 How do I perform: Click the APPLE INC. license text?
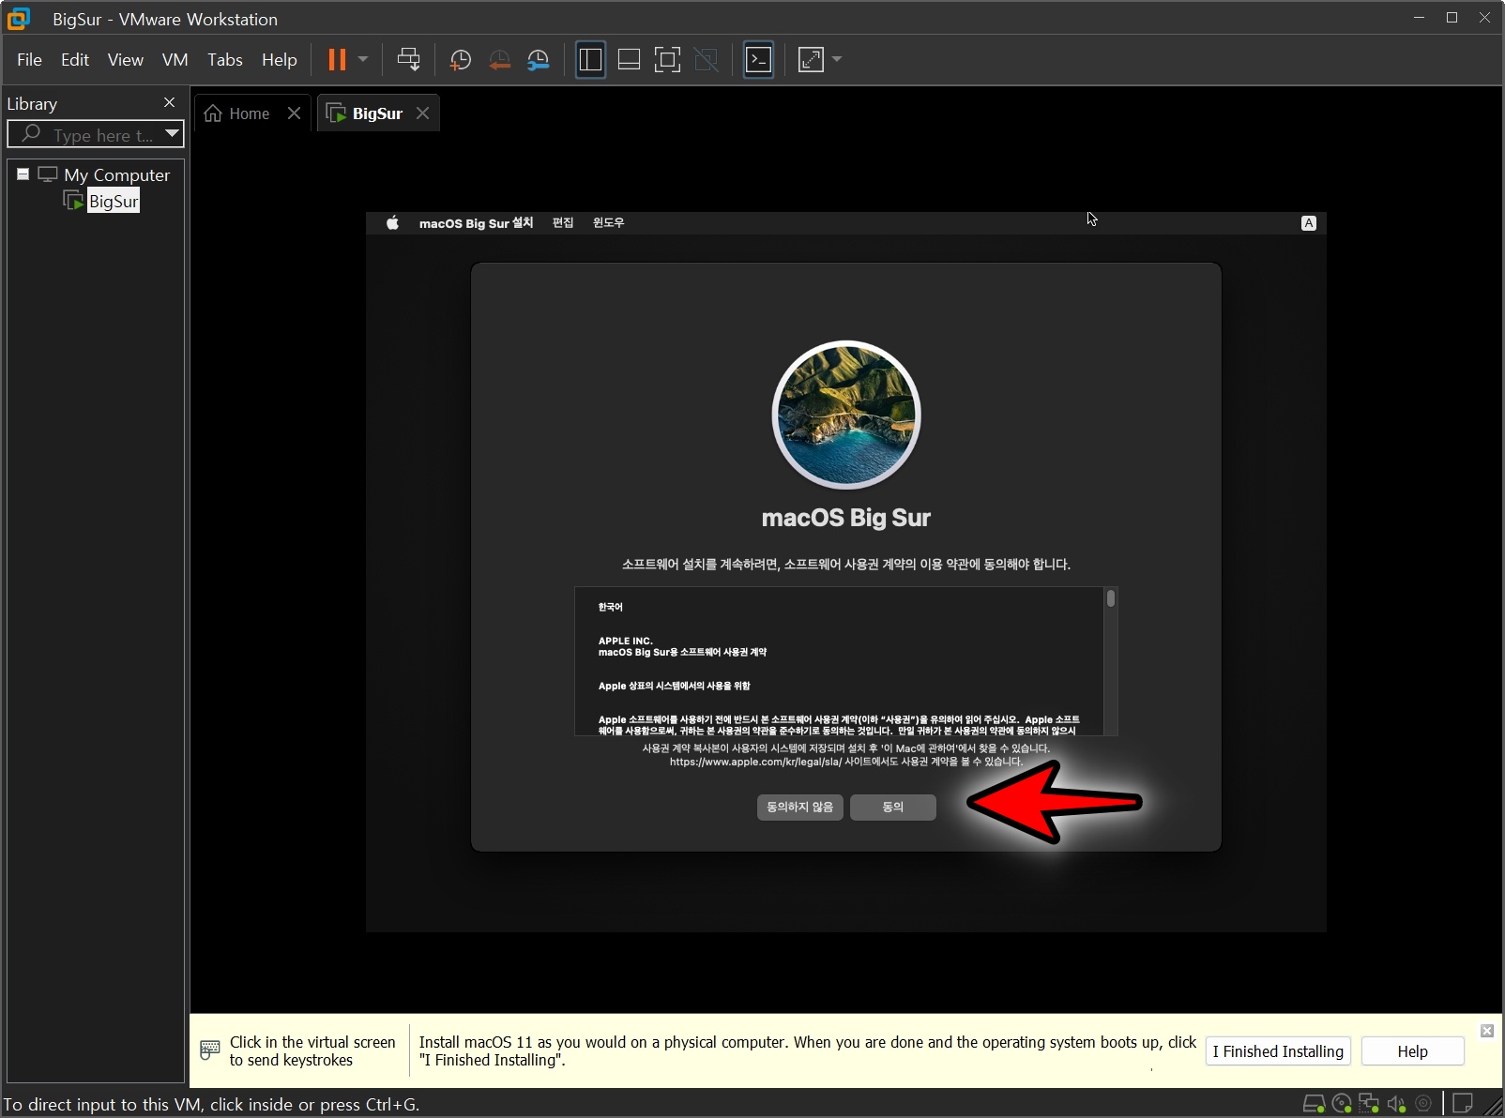click(x=626, y=642)
